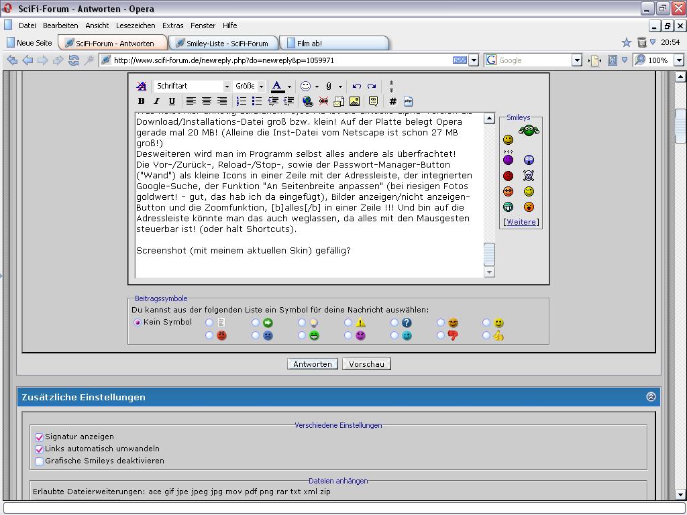Expand the Größe size dropdown
The height and width of the screenshot is (515, 687).
coord(249,86)
